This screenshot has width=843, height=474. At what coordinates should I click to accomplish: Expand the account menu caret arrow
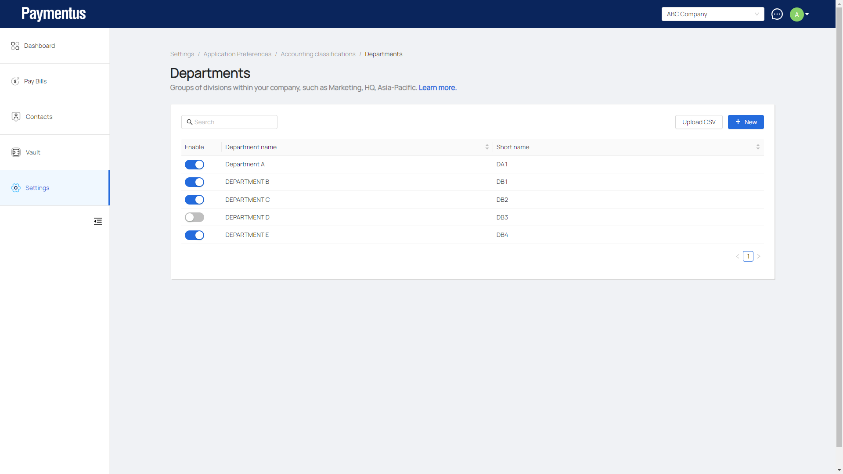(807, 14)
